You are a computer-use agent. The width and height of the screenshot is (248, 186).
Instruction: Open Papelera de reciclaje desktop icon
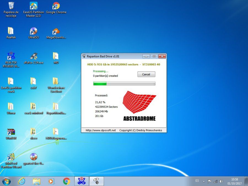11,9
